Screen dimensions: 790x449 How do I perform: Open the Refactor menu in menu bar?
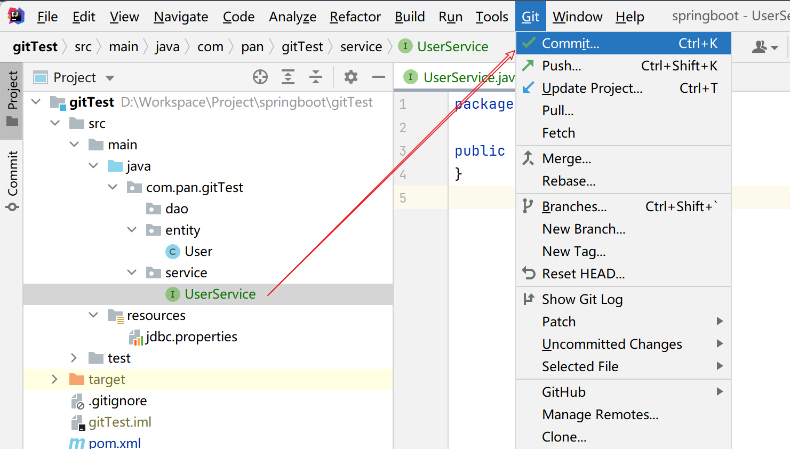355,17
